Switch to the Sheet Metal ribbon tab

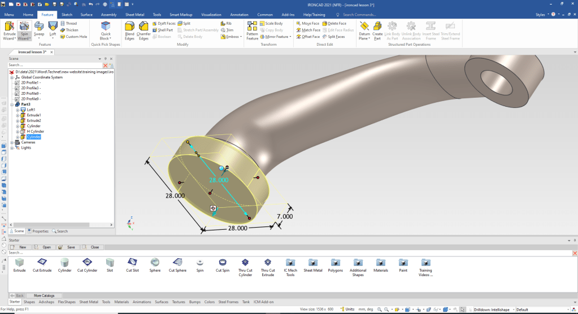pyautogui.click(x=133, y=14)
